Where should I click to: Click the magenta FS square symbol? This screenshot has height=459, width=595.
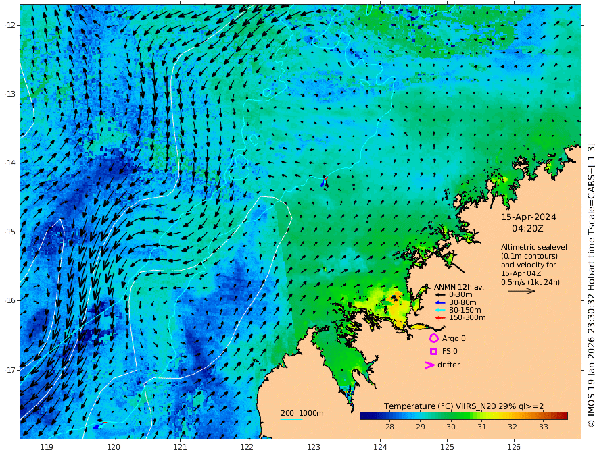pos(433,352)
